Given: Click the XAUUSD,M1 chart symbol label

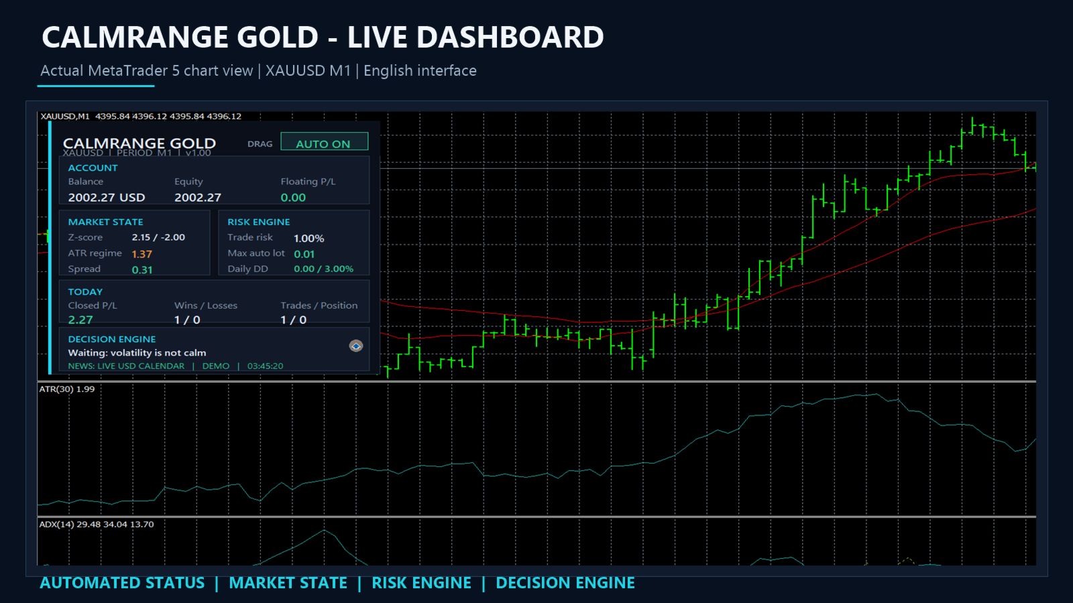Looking at the screenshot, I should coord(65,117).
